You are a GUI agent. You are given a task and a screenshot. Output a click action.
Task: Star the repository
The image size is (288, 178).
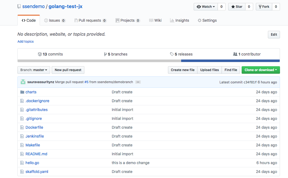pyautogui.click(x=237, y=7)
